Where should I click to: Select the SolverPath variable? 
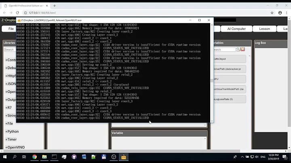230,69
